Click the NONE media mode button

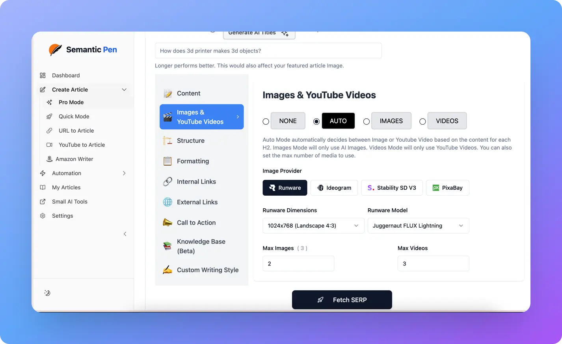point(288,121)
